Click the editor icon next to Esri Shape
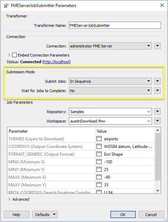The image size is (168, 222). click(99, 154)
